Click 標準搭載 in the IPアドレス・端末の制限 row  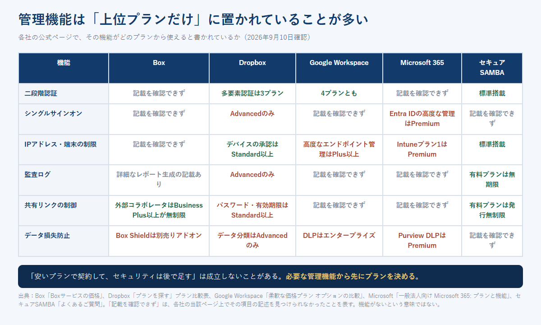tap(492, 144)
